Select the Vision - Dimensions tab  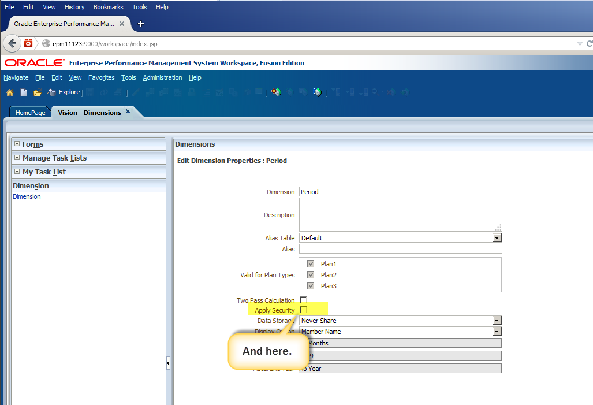[x=89, y=113]
